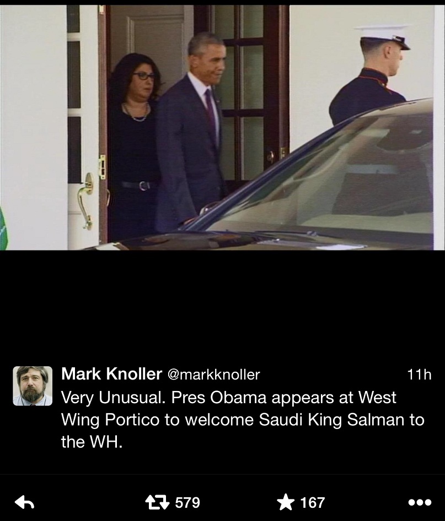Screen dimensions: 445x521
Task: Open the attached photo of the portico
Action: pos(223,128)
